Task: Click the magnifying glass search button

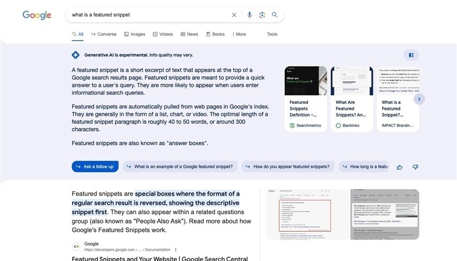Action: pyautogui.click(x=274, y=15)
